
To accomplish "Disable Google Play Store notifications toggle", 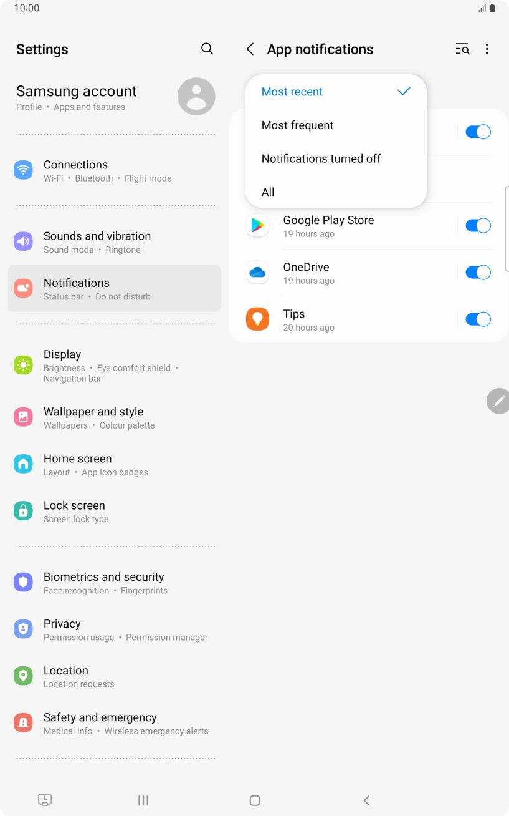I will pyautogui.click(x=478, y=226).
